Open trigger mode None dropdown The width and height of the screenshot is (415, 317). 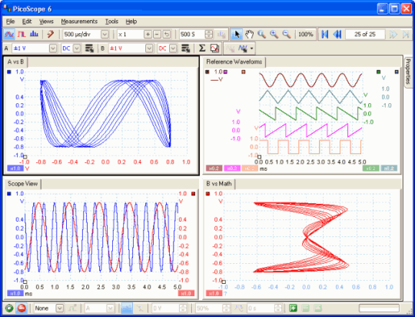point(60,309)
